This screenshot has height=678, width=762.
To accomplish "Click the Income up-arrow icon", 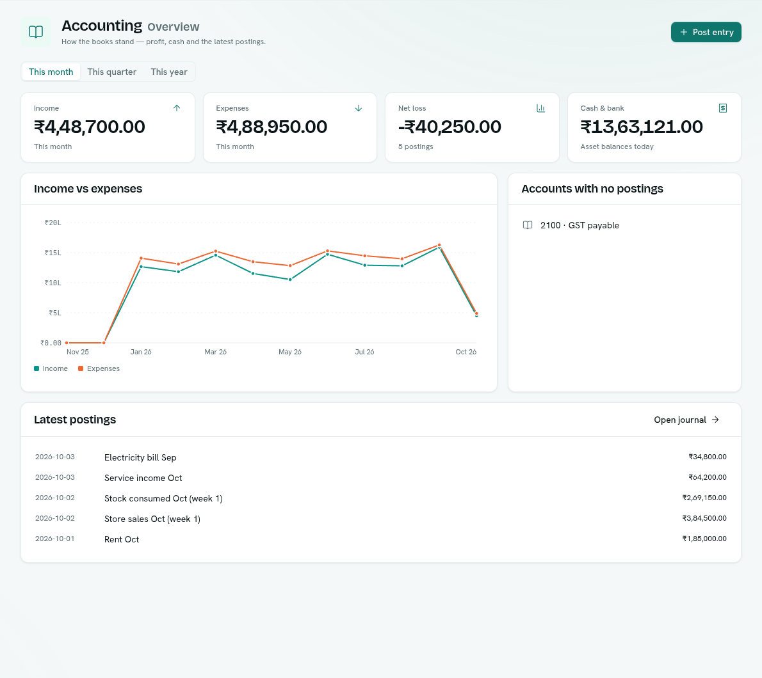I will coord(177,108).
